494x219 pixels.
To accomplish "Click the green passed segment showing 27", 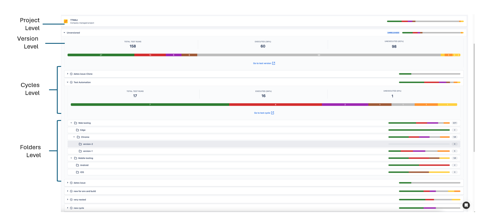I will [x=101, y=55].
